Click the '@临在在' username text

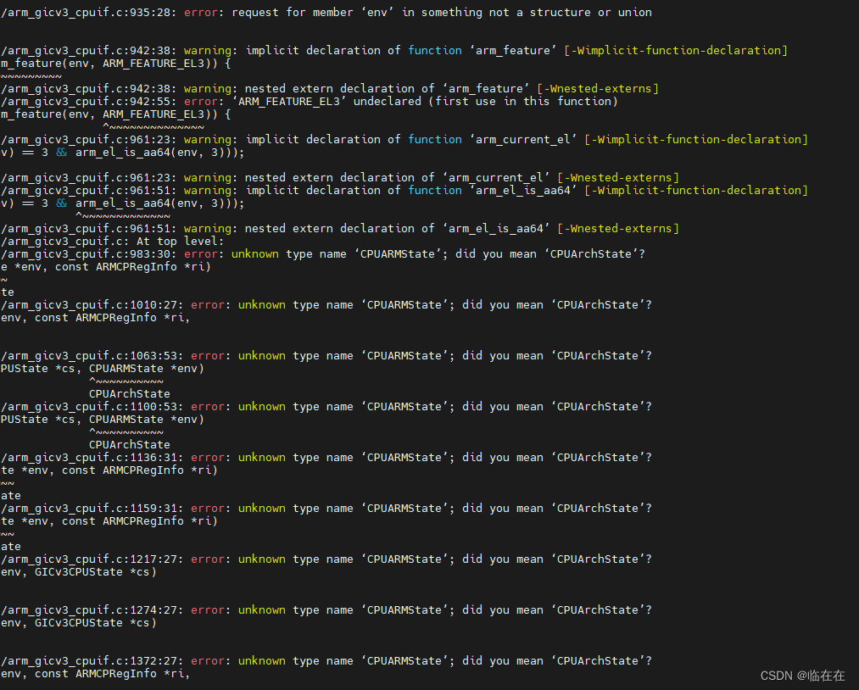click(818, 676)
